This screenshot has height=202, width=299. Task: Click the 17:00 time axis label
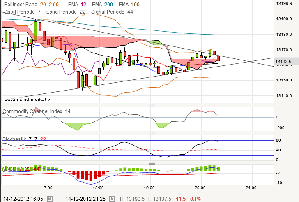(47, 188)
